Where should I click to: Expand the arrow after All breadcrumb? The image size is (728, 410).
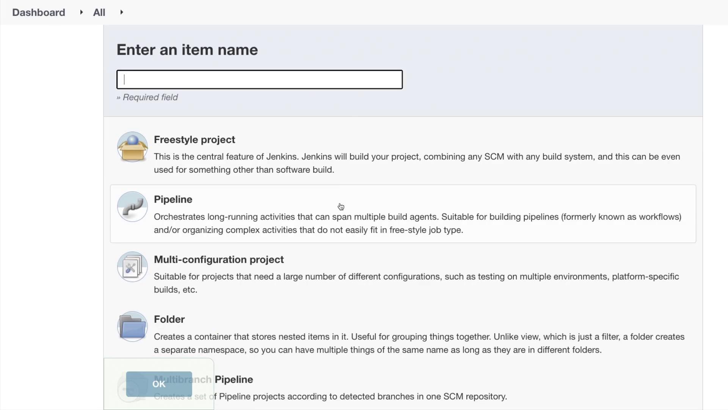(x=121, y=13)
